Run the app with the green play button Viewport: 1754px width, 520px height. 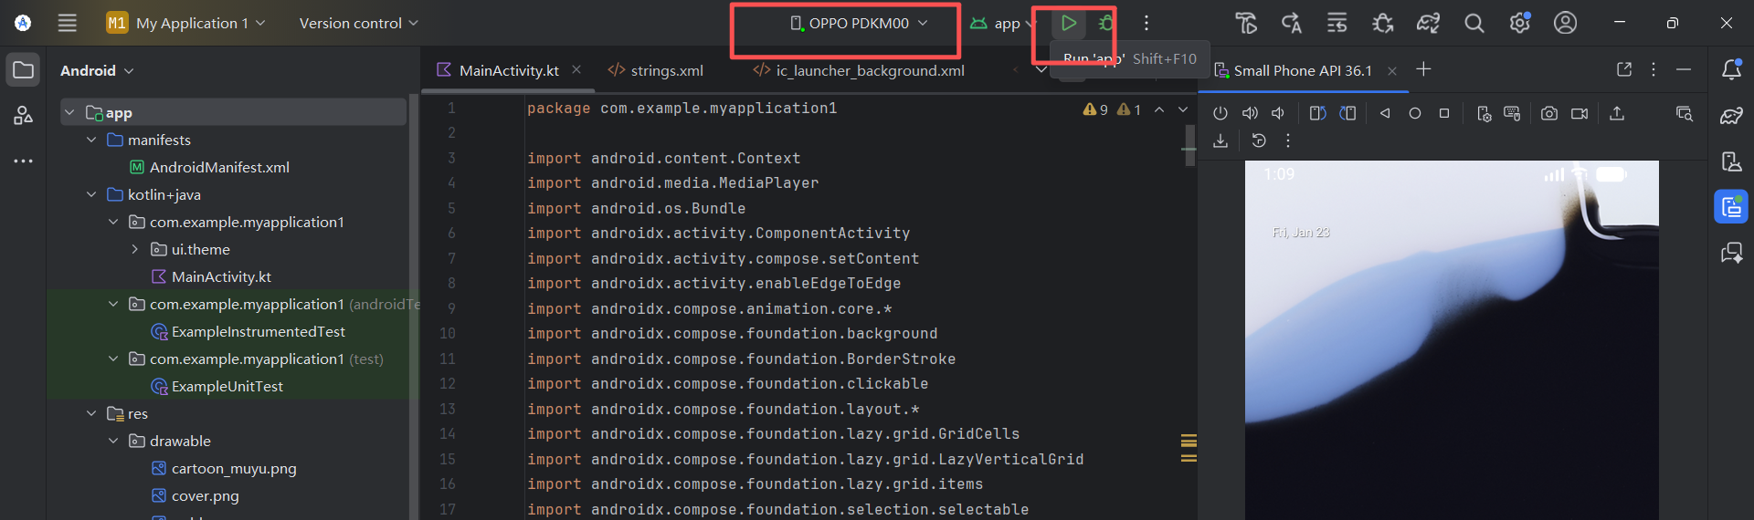[1068, 23]
